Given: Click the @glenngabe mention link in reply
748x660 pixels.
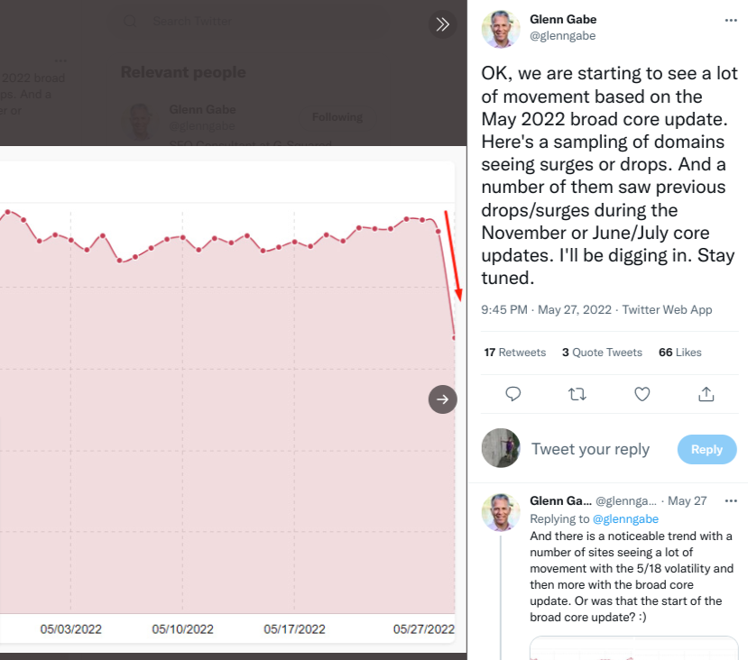Looking at the screenshot, I should point(625,519).
